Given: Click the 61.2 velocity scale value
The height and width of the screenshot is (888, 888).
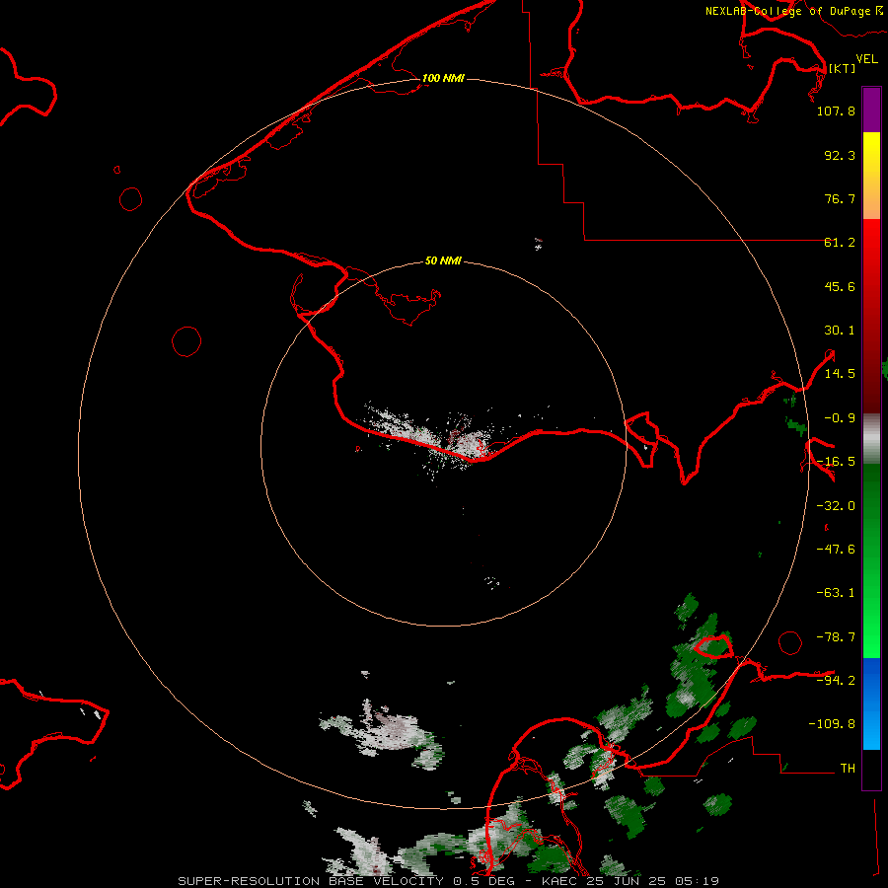Looking at the screenshot, I should click(x=840, y=243).
